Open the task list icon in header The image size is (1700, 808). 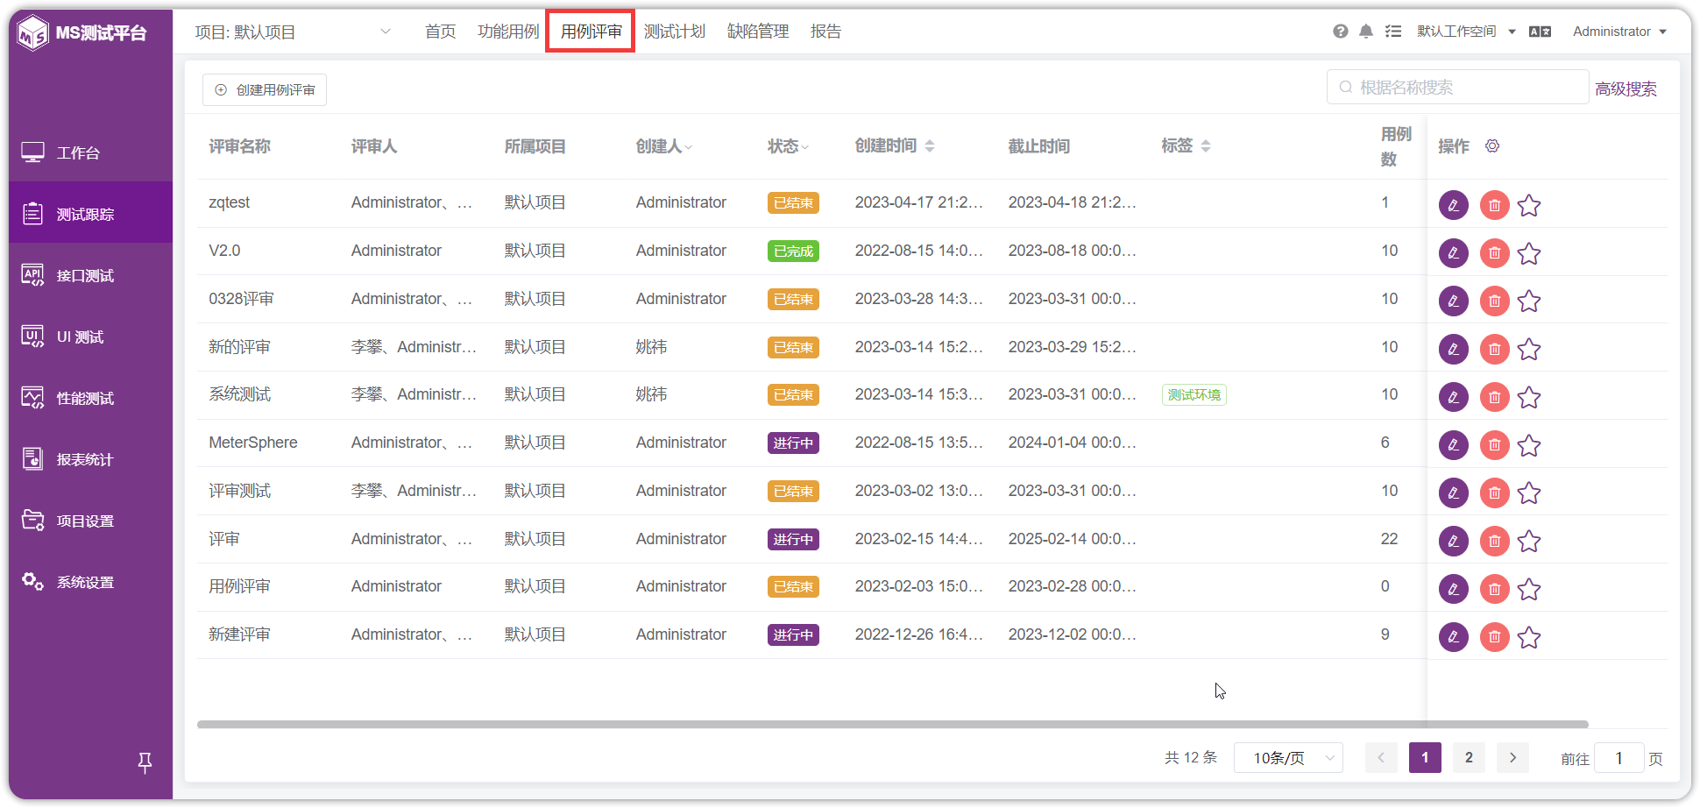[x=1392, y=32]
